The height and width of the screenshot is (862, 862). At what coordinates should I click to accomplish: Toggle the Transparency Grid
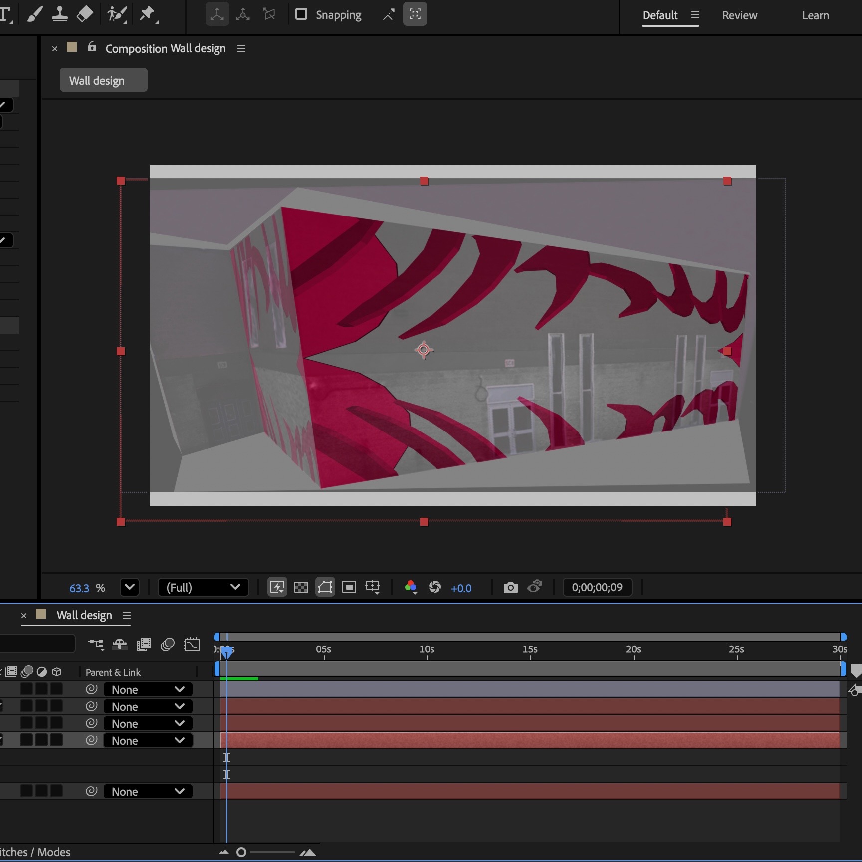tap(301, 587)
